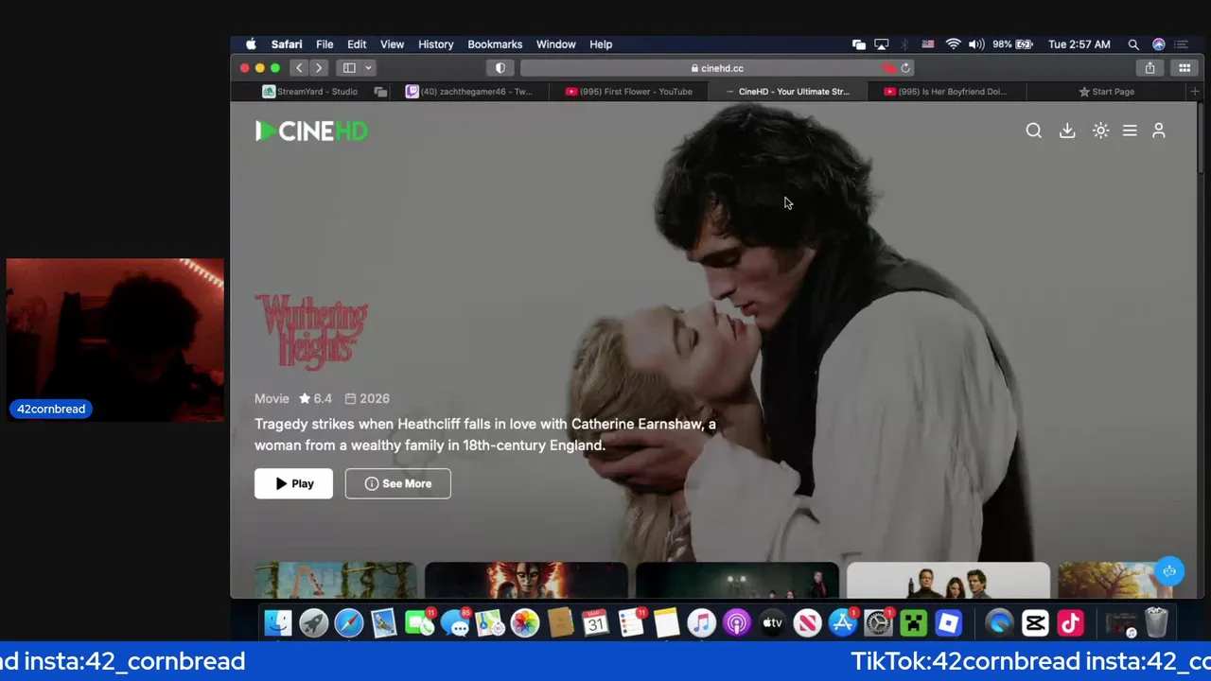Open the Edit menu

tap(357, 44)
